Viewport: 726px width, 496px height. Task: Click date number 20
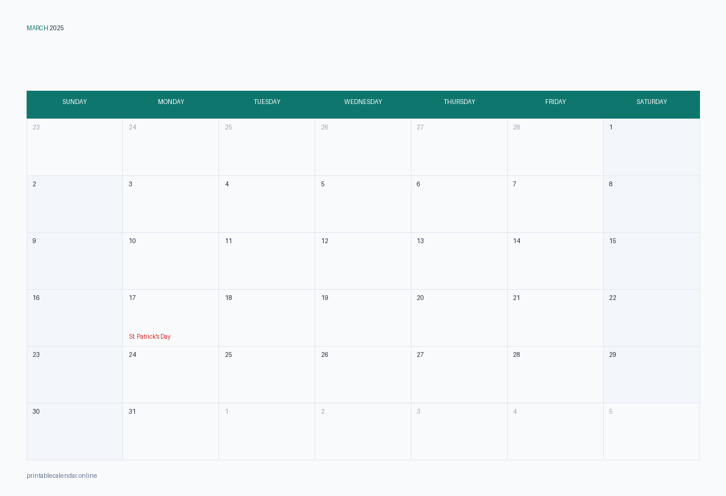click(x=420, y=298)
